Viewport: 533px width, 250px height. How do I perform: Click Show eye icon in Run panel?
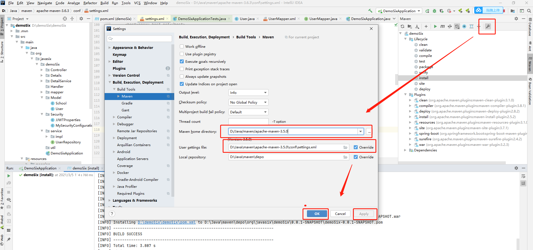click(9, 200)
